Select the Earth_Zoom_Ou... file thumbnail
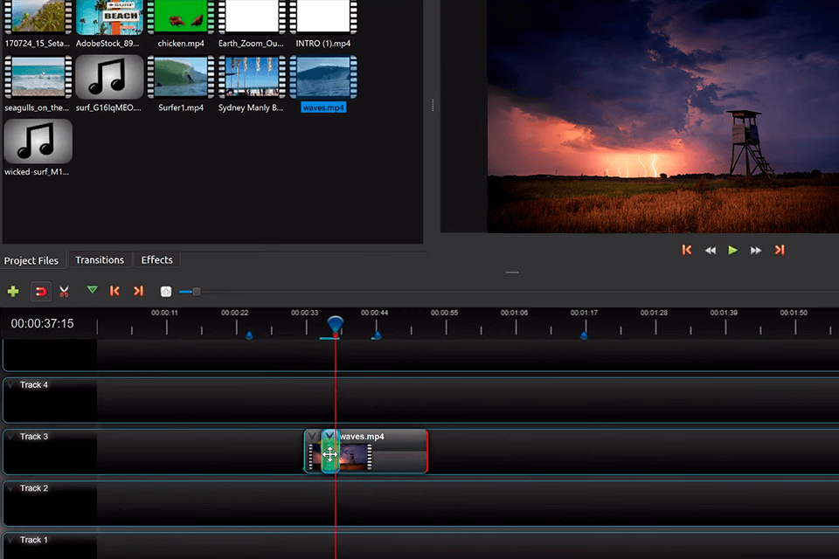 coord(252,17)
